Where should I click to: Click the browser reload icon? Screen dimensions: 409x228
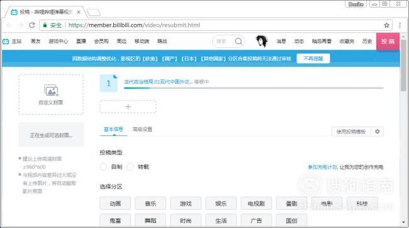tap(32, 25)
